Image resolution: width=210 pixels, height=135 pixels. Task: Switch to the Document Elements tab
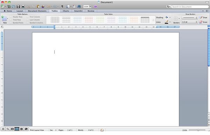pyautogui.click(x=37, y=11)
